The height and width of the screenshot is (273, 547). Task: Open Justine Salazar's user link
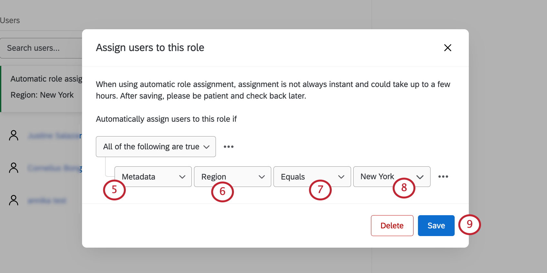coord(55,136)
